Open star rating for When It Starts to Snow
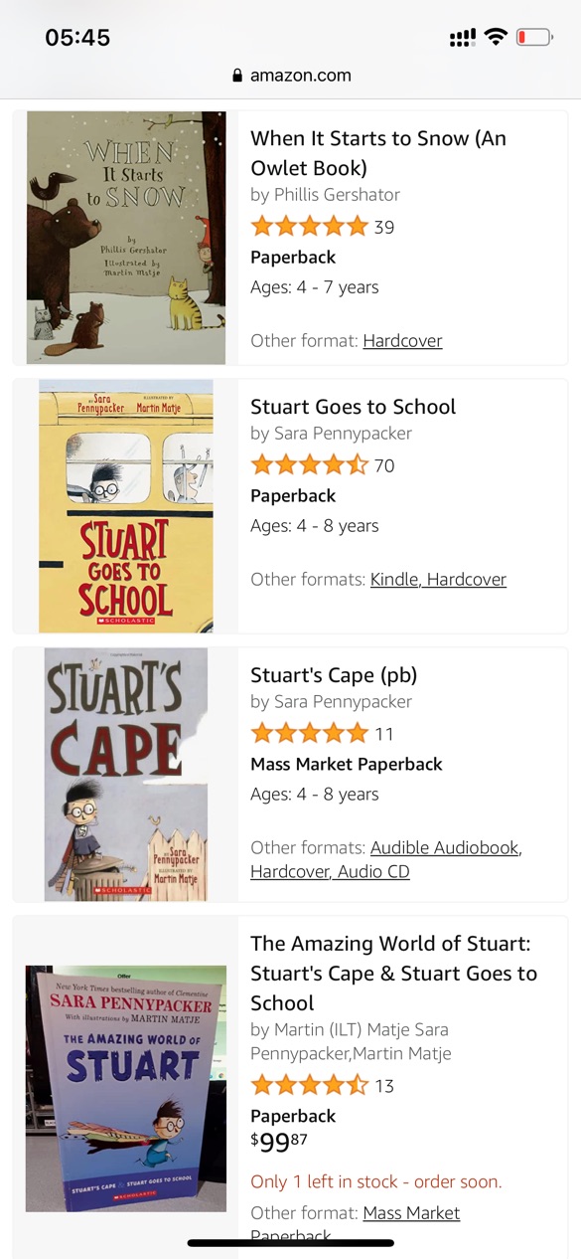The image size is (581, 1259). tap(310, 227)
